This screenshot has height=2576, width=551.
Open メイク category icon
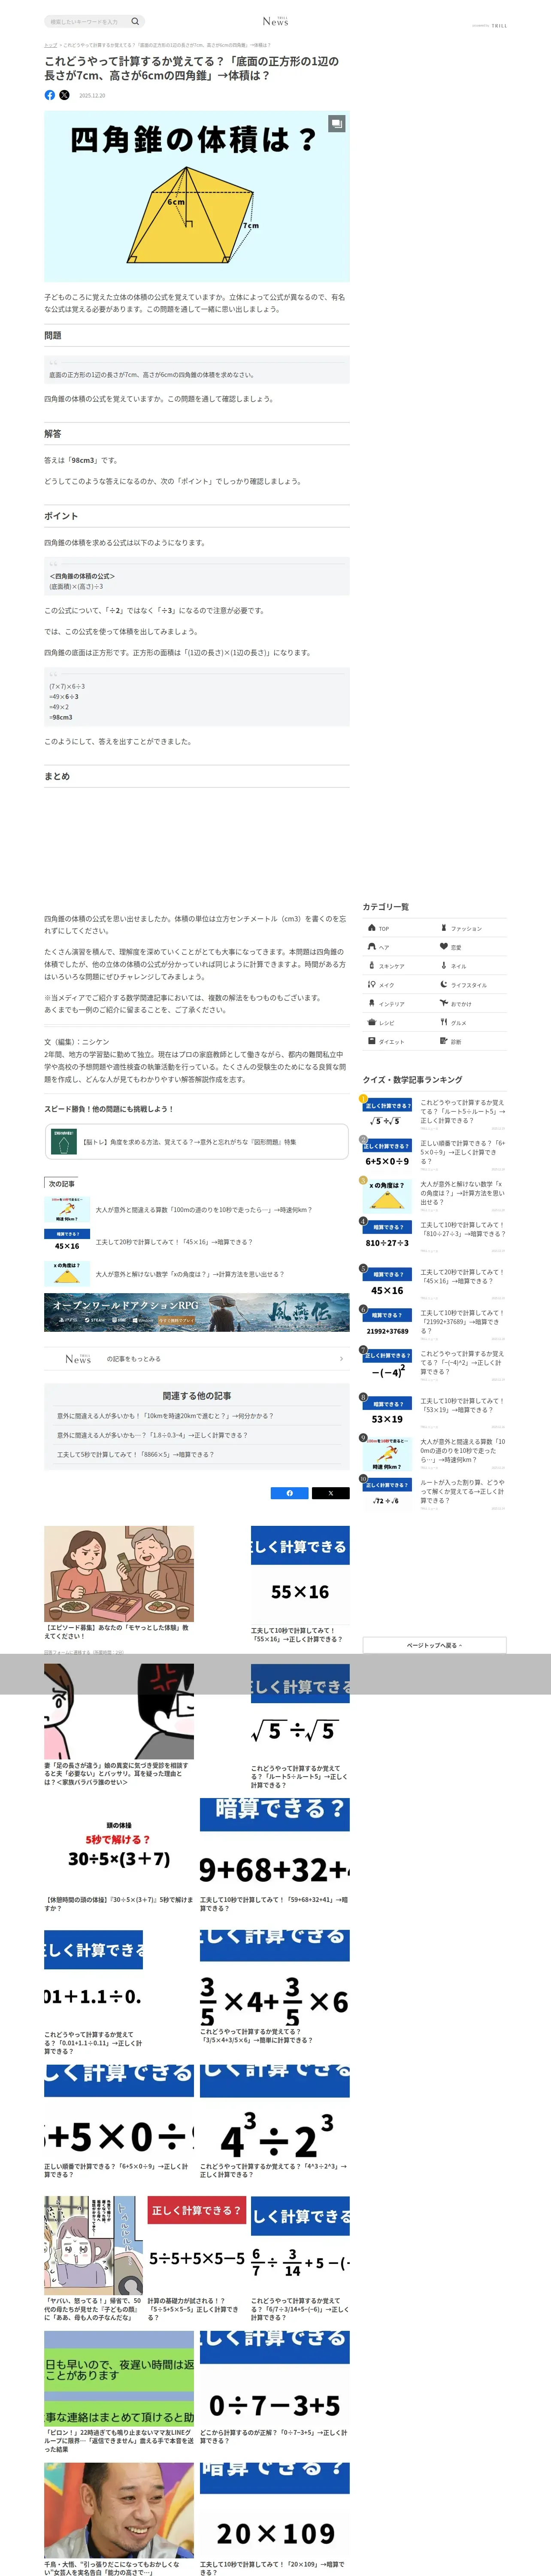(x=371, y=984)
